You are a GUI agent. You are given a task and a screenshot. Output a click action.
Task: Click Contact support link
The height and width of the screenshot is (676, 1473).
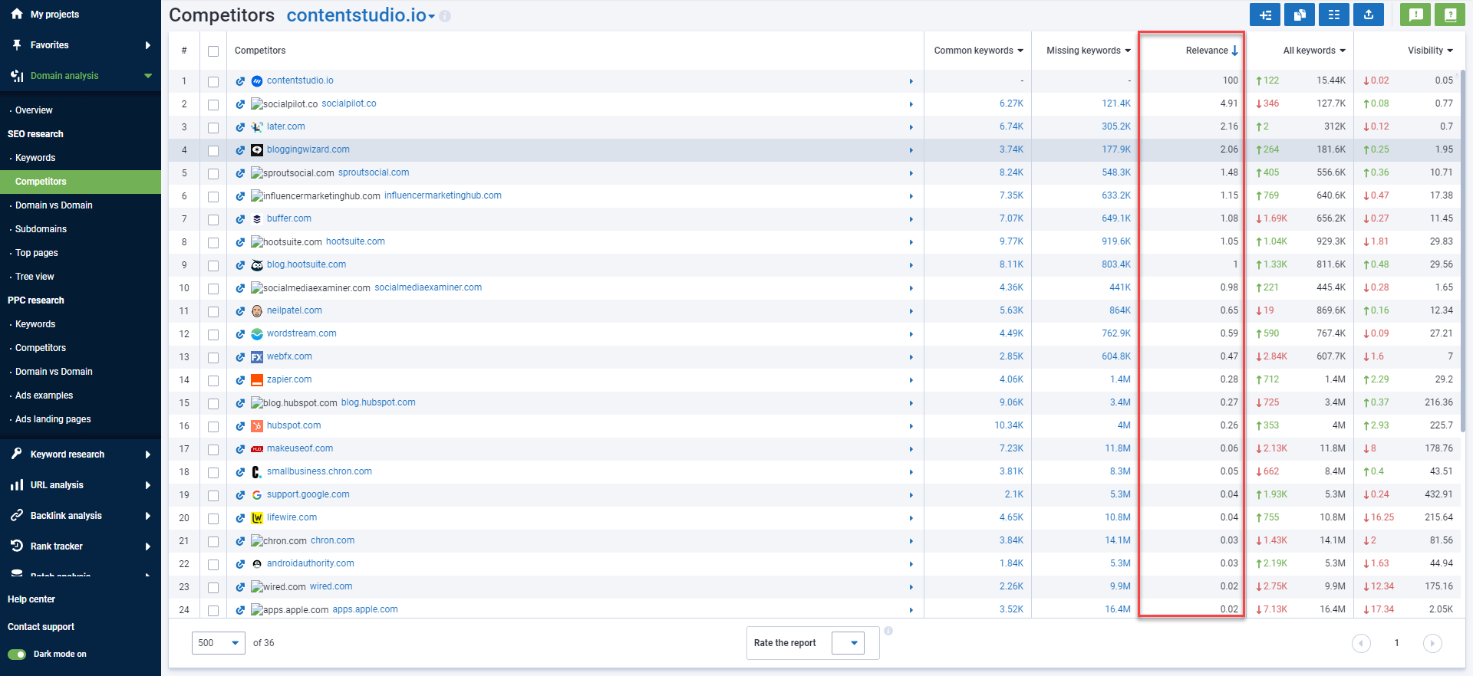[41, 627]
